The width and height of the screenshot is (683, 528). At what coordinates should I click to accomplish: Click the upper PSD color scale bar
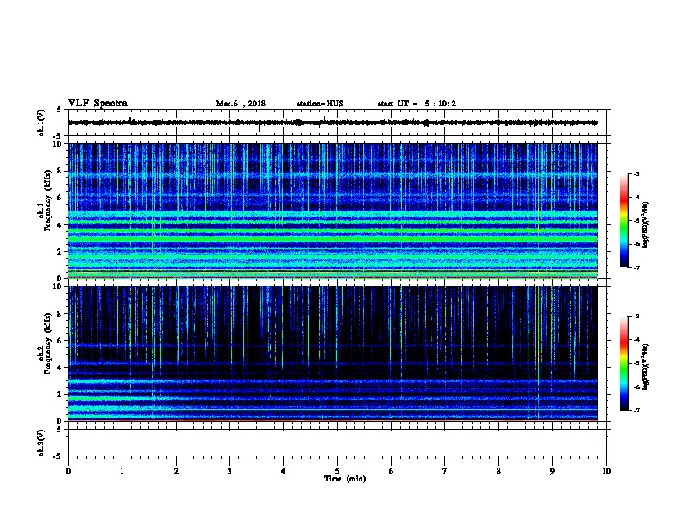click(624, 221)
